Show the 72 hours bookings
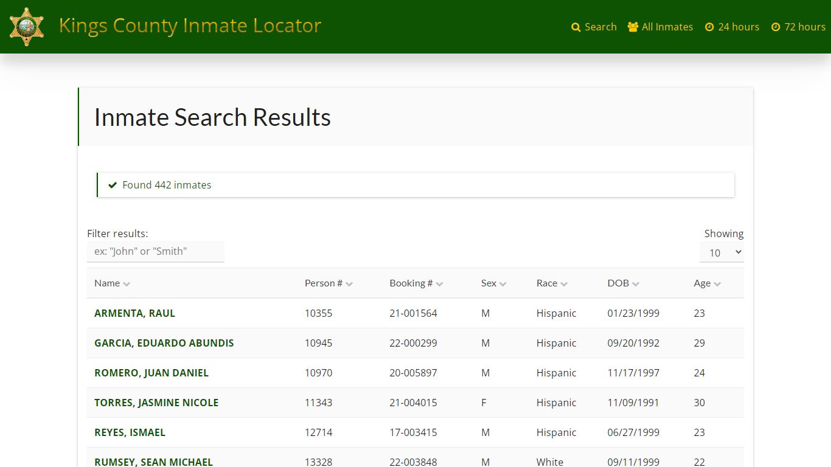831x467 pixels. click(798, 27)
